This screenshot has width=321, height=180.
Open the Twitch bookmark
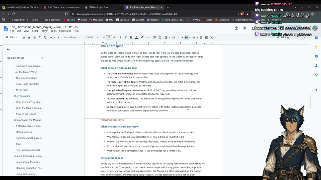(82, 20)
